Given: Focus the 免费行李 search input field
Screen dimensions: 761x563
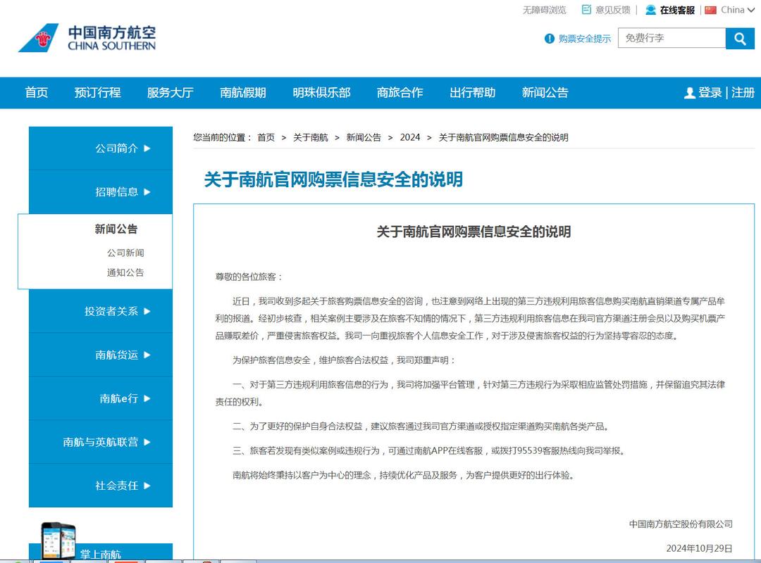Looking at the screenshot, I should click(x=672, y=38).
